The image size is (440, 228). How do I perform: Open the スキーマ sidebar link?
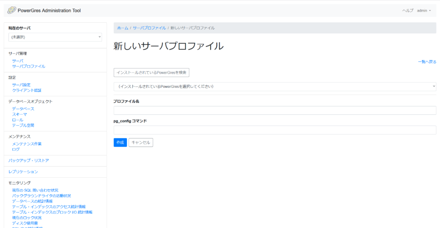pyautogui.click(x=20, y=114)
